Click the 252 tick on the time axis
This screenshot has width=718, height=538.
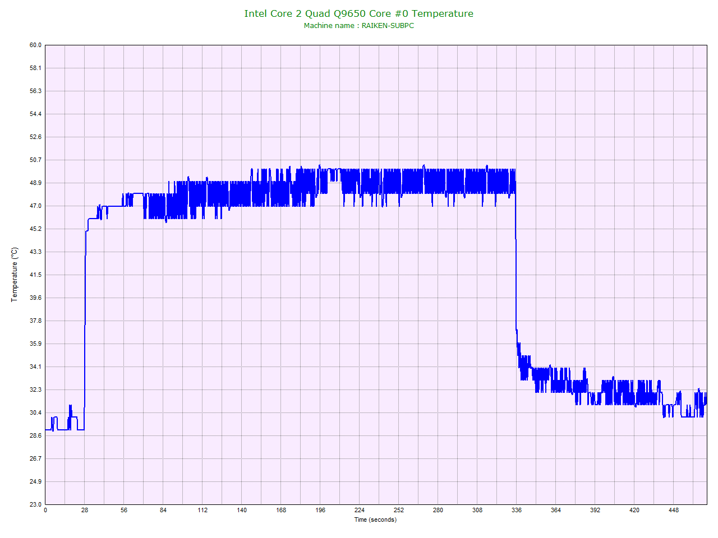coord(399,510)
